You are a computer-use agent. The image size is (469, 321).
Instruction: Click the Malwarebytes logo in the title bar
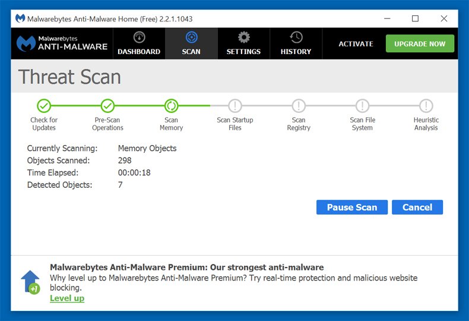tap(20, 18)
